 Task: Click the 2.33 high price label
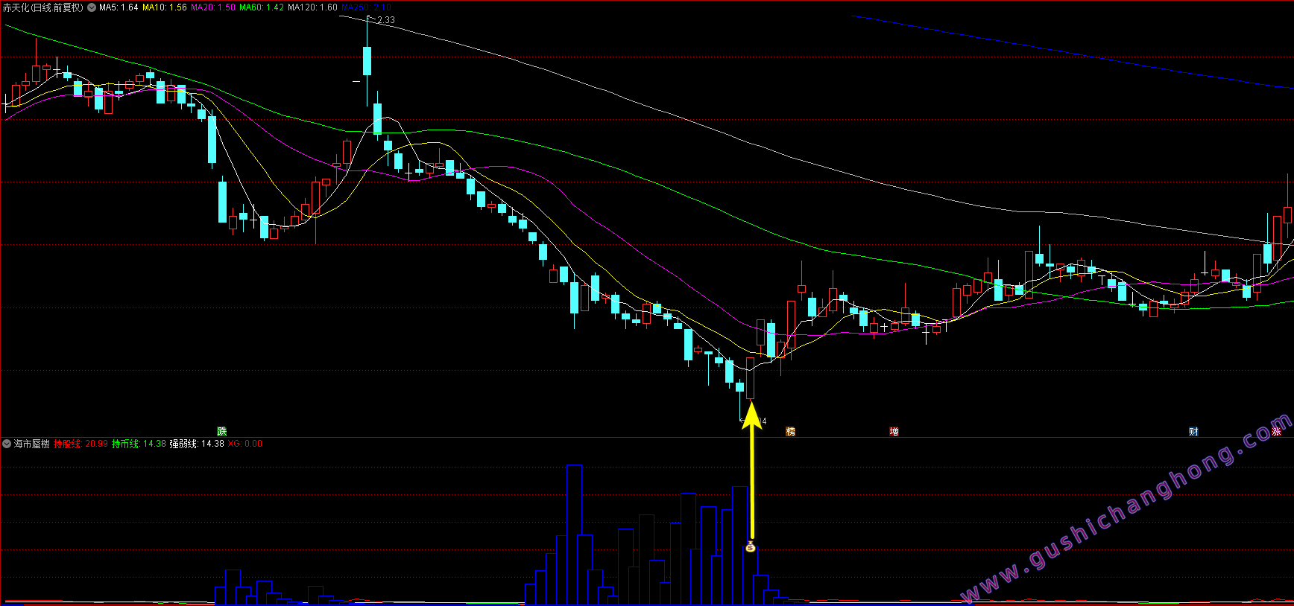pos(386,20)
